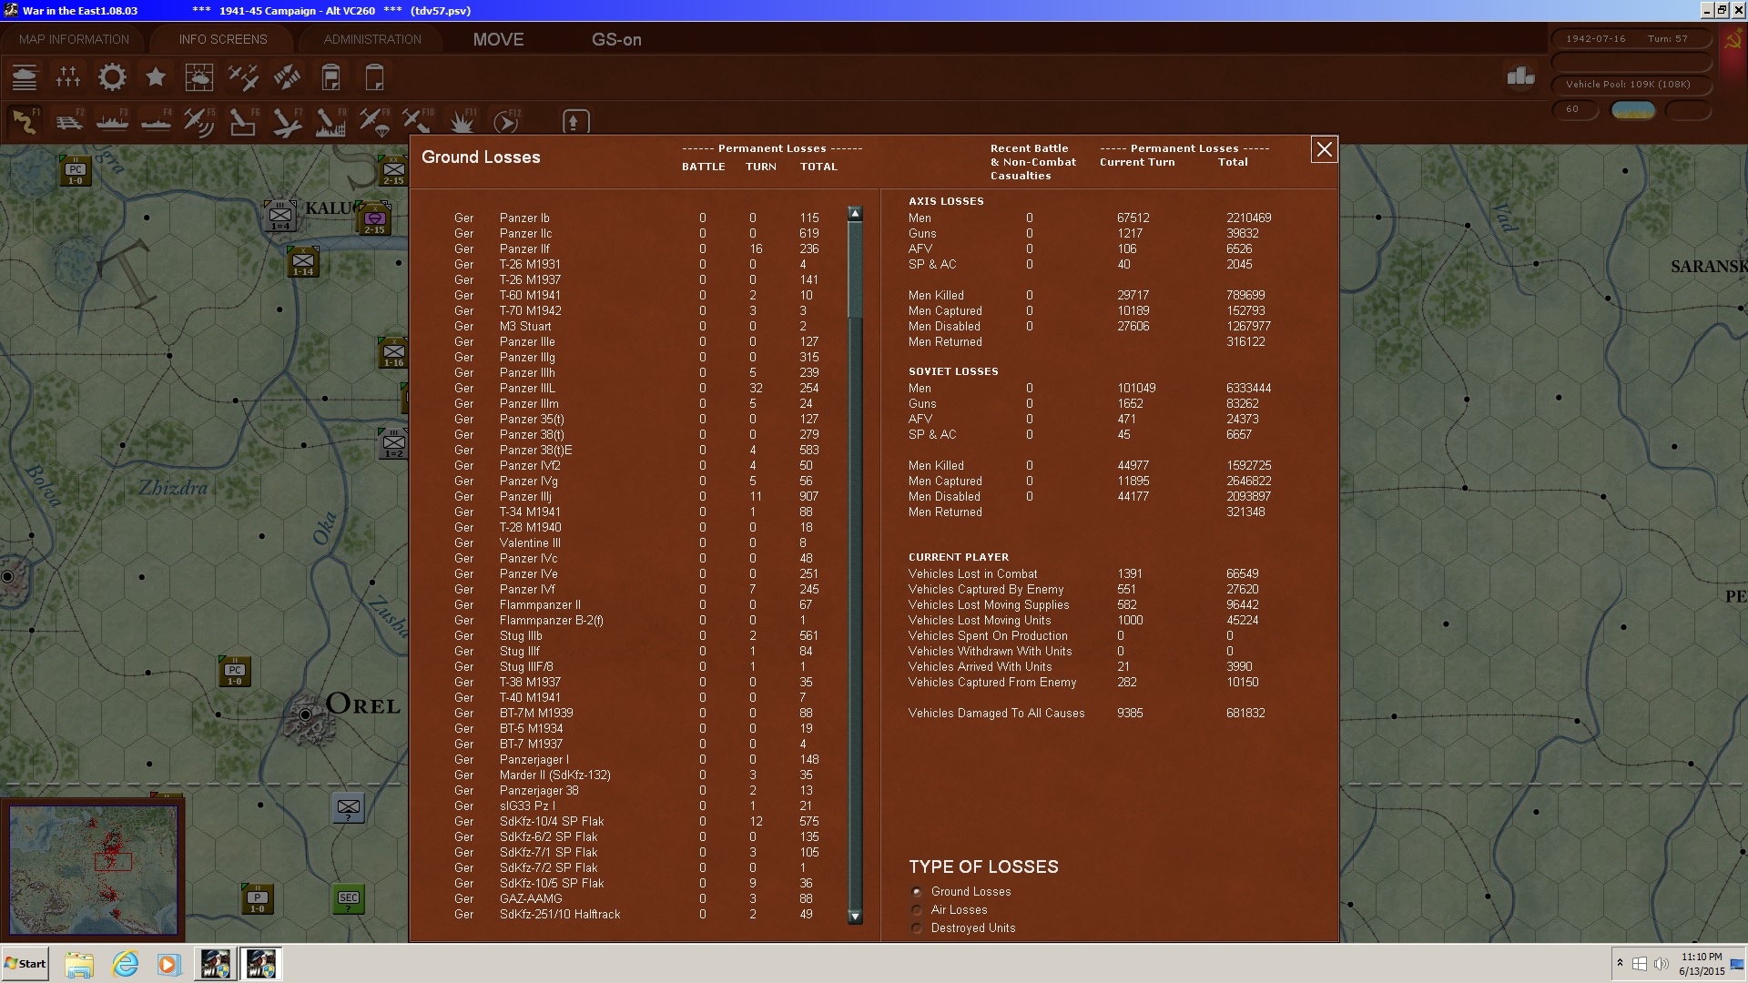Click the GS-on ground support toggle
Image resolution: width=1748 pixels, height=983 pixels.
616,39
